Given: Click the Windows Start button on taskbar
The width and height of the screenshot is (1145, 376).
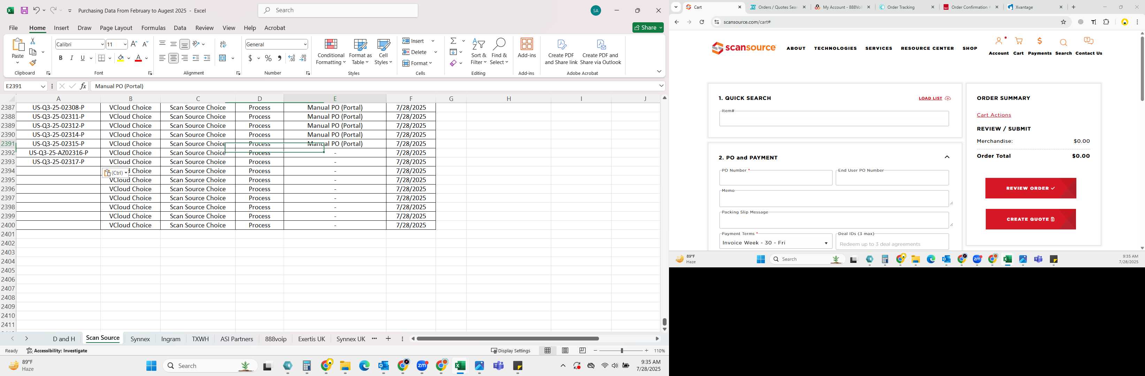Looking at the screenshot, I should pyautogui.click(x=151, y=366).
